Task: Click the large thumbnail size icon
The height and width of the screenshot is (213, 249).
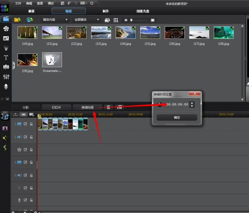Action: click(153, 20)
